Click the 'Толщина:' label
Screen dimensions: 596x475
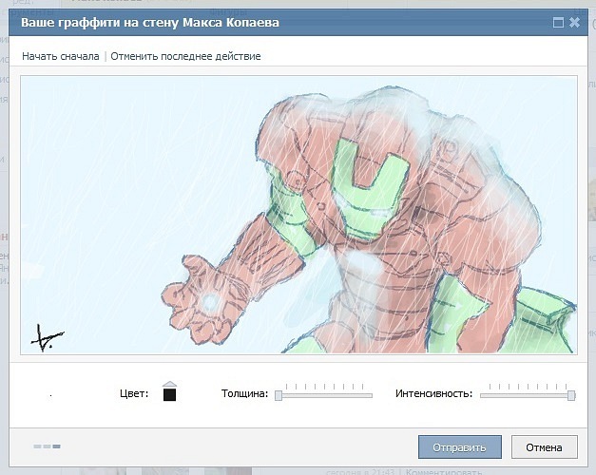pyautogui.click(x=245, y=393)
